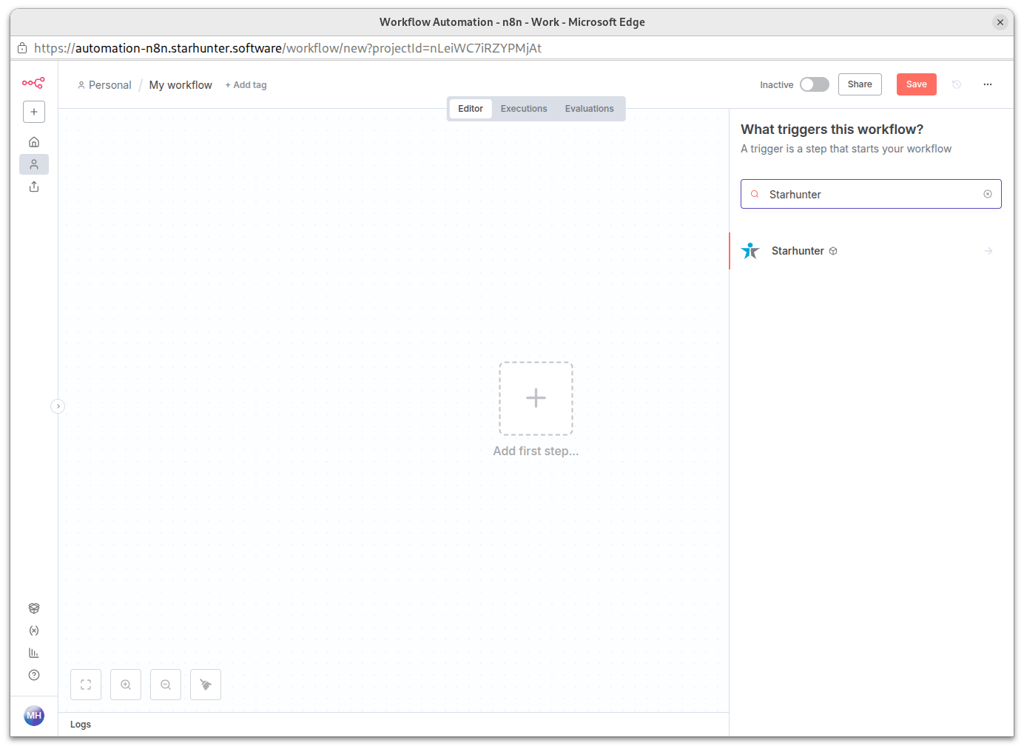This screenshot has width=1024, height=749.
Task: Click the browser address bar URL
Action: pos(288,48)
